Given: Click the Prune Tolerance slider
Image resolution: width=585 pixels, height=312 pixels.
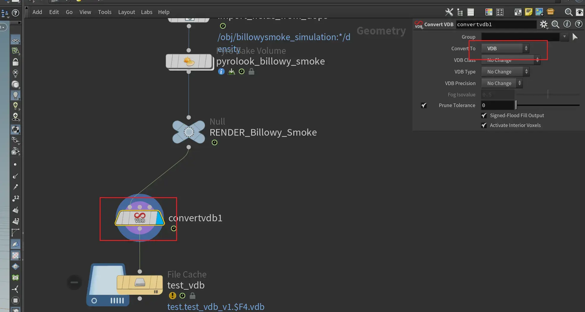Looking at the screenshot, I should click(x=548, y=105).
